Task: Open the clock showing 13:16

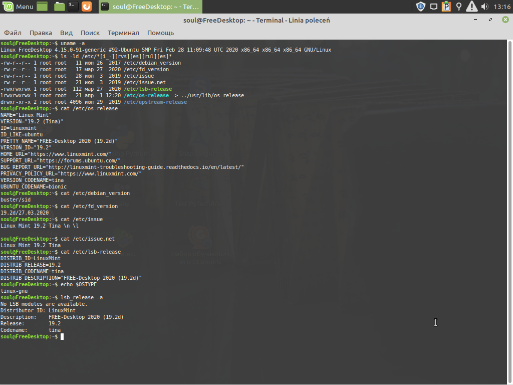Action: click(x=502, y=7)
